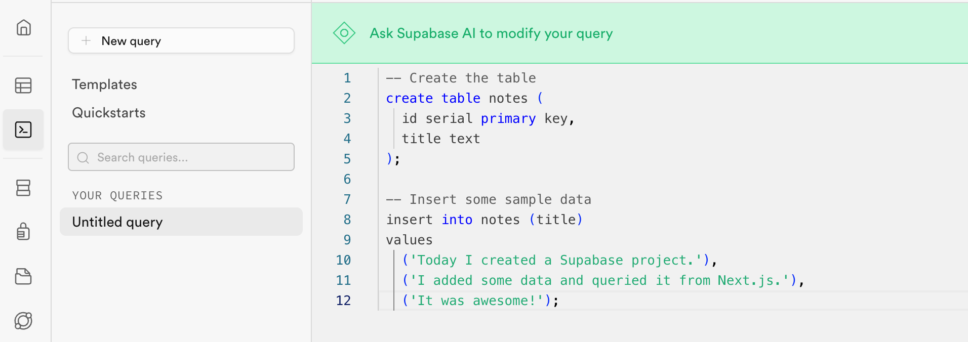Click line number 12 in the gutter
The image size is (968, 342).
pos(343,301)
